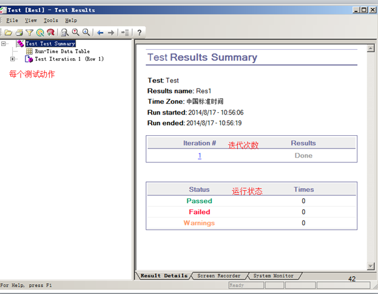Switch to the System Monitor tab
Screen dimensions: 378x294
(x=274, y=276)
